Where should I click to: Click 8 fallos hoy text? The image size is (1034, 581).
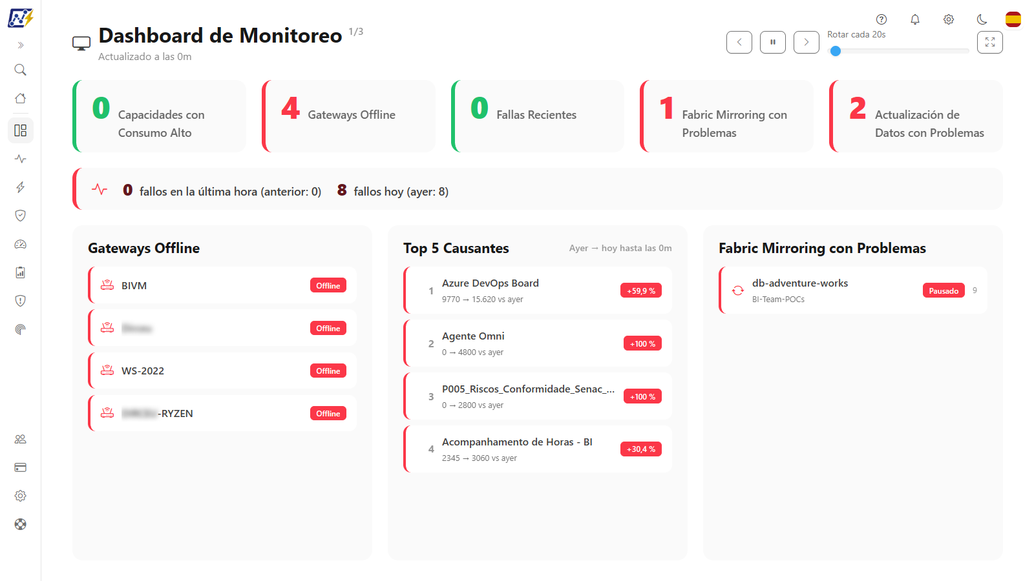coord(392,190)
